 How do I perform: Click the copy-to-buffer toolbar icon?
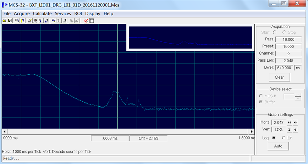[17, 21]
